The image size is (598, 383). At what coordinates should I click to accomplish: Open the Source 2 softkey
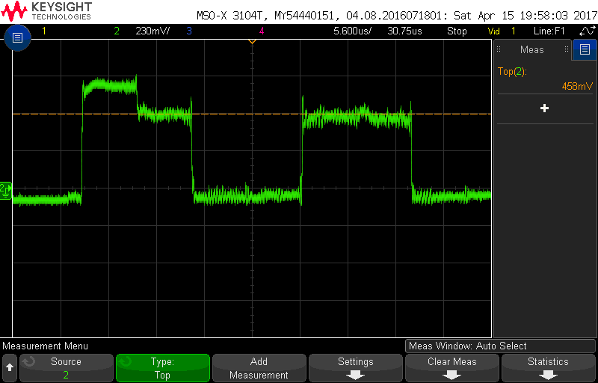(67, 368)
